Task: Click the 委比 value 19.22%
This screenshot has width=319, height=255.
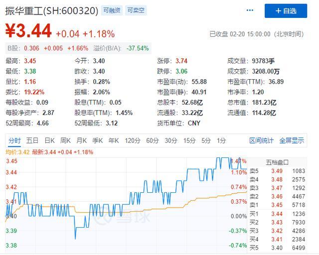Action: (x=34, y=92)
